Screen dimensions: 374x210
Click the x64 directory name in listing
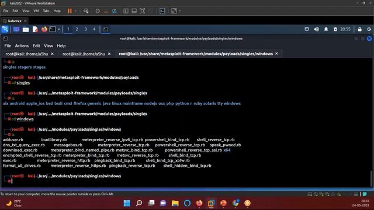227,150
